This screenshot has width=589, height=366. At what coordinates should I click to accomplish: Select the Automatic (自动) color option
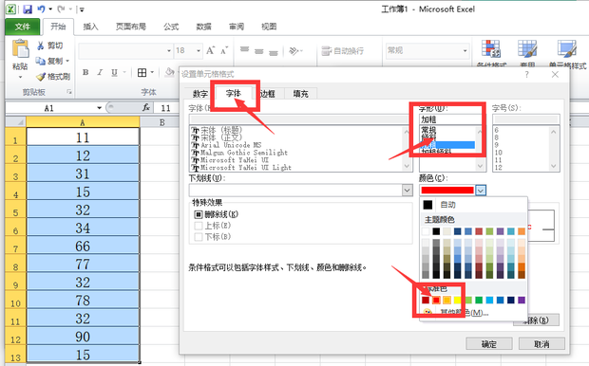click(448, 205)
